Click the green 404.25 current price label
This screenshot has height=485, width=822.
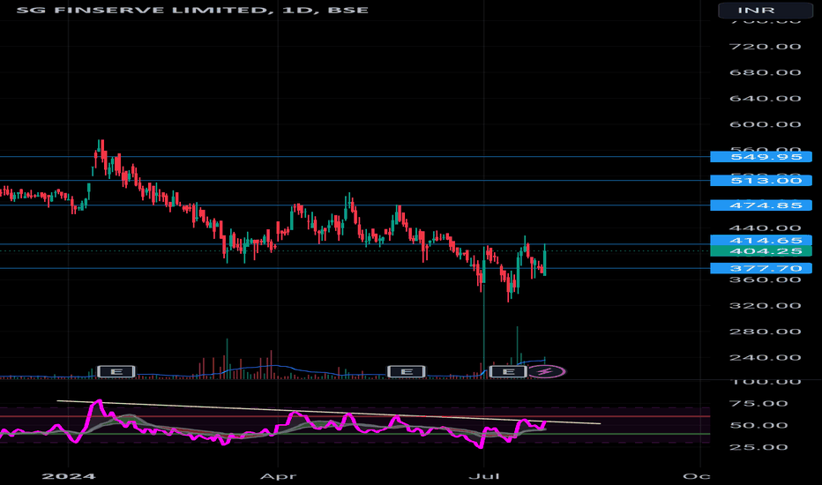point(760,251)
